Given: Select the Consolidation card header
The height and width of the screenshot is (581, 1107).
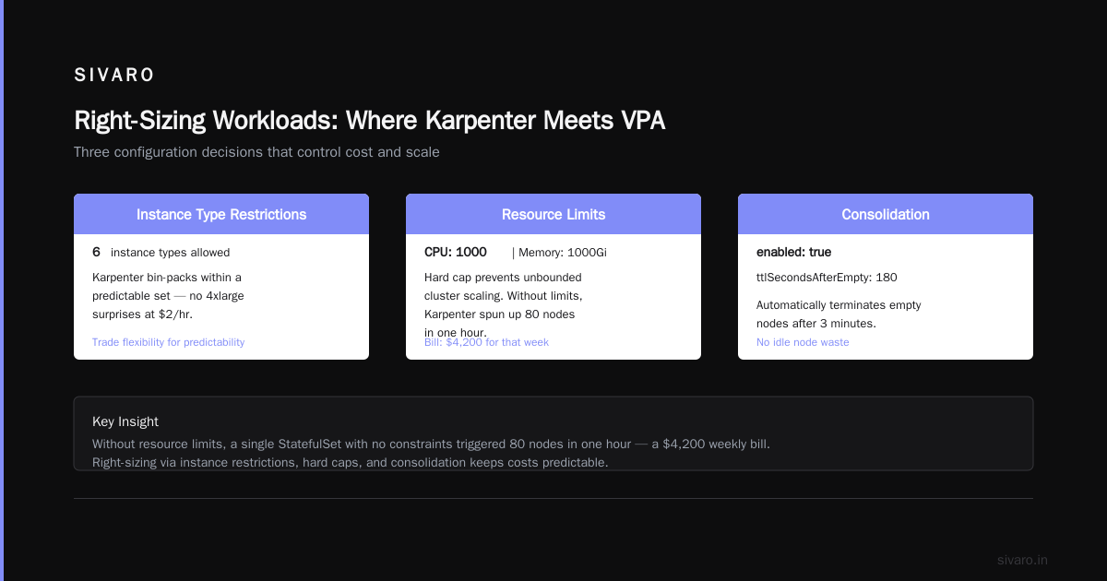Looking at the screenshot, I should coord(886,214).
